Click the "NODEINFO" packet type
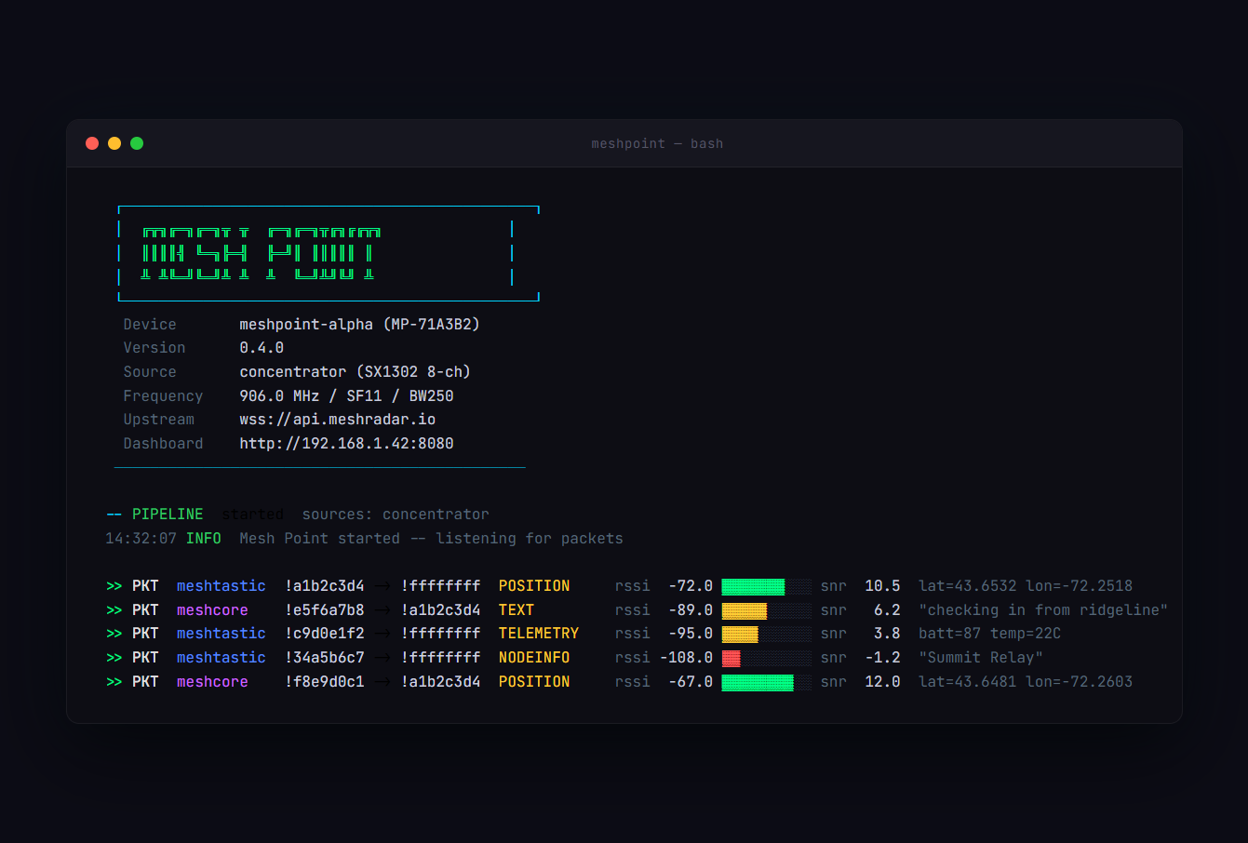Screen dimensions: 1248x843 coord(534,658)
